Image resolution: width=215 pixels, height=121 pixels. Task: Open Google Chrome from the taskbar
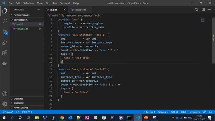click(x=62, y=118)
